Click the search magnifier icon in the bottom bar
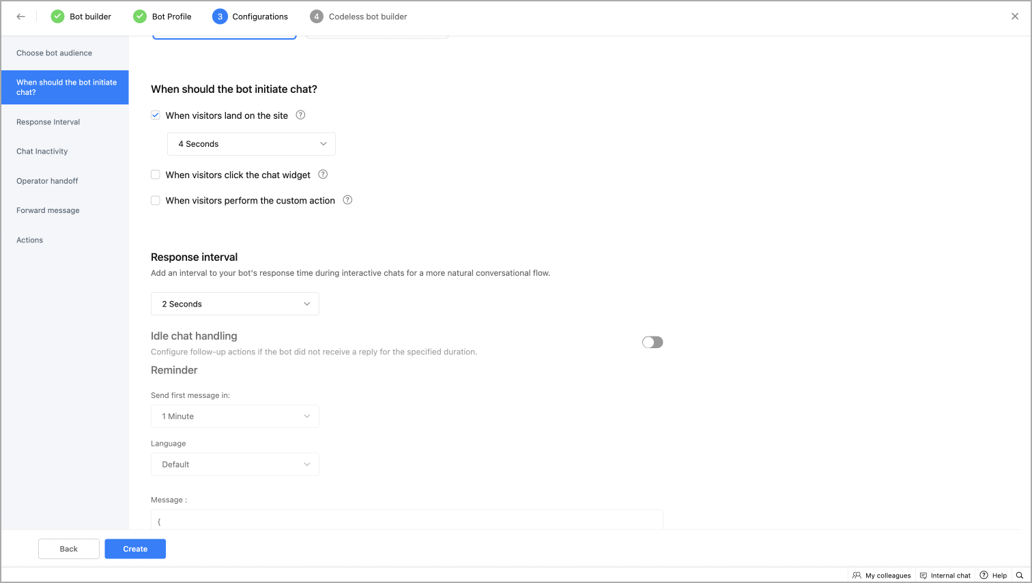The width and height of the screenshot is (1032, 583). pos(1020,575)
